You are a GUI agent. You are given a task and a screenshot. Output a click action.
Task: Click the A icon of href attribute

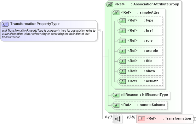point(122,31)
